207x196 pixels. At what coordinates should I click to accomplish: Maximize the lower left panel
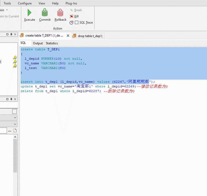click(8, 99)
